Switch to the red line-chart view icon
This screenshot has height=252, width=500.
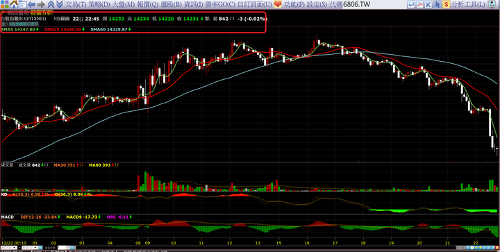tap(420, 4)
